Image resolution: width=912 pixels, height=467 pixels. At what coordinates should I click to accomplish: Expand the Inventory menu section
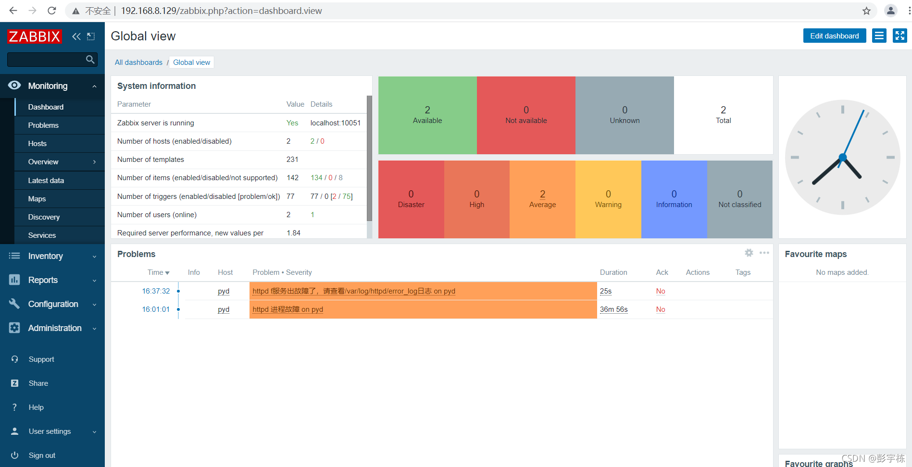tap(94, 257)
